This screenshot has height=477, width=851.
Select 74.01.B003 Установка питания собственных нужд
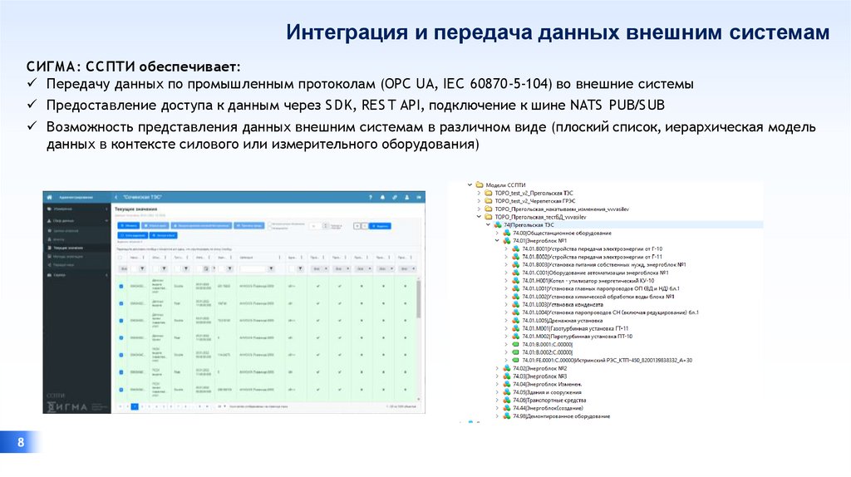click(x=603, y=265)
